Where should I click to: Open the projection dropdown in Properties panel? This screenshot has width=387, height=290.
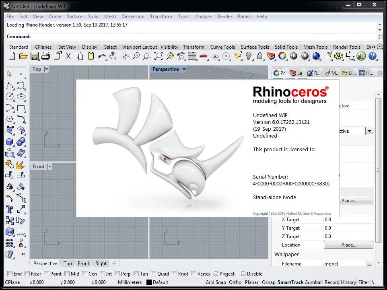coord(369,131)
